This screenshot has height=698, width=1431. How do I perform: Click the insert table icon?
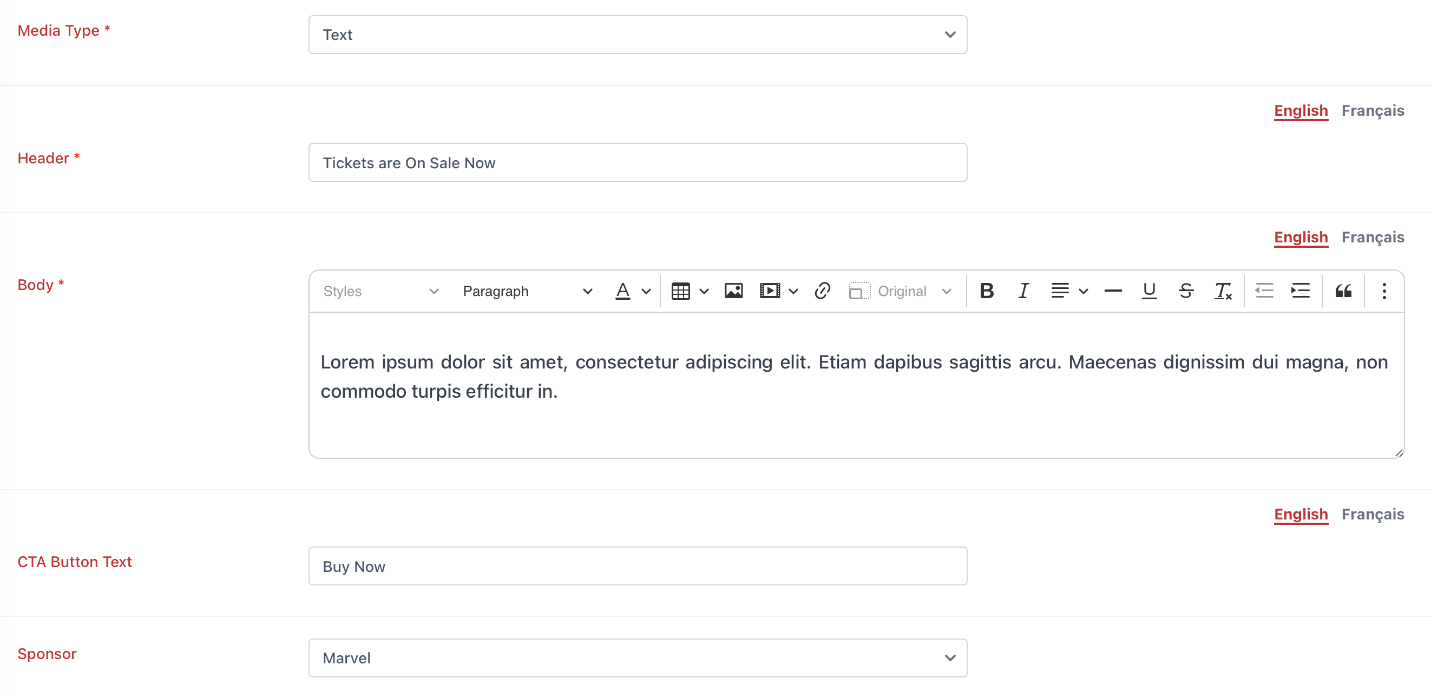tap(680, 291)
